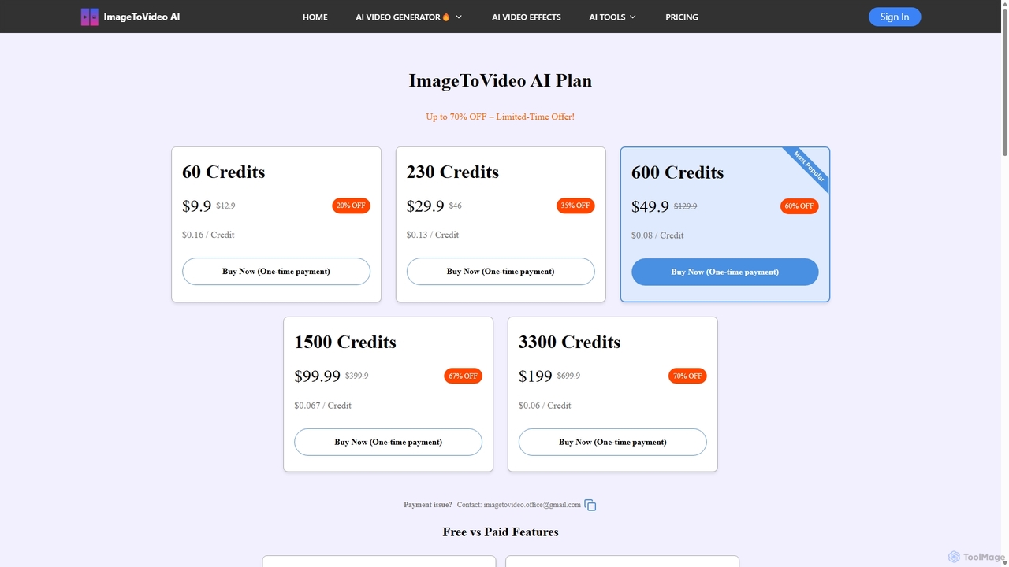Click the "Payment issue?" label
This screenshot has height=567, width=1009.
tap(428, 505)
